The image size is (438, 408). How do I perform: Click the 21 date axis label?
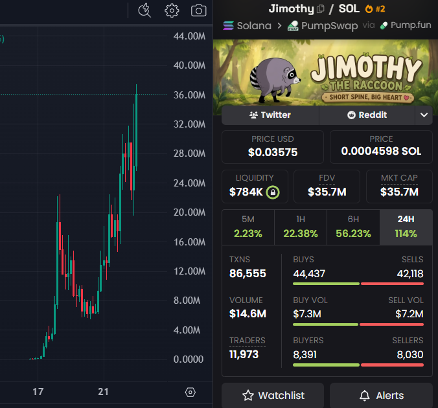click(104, 392)
